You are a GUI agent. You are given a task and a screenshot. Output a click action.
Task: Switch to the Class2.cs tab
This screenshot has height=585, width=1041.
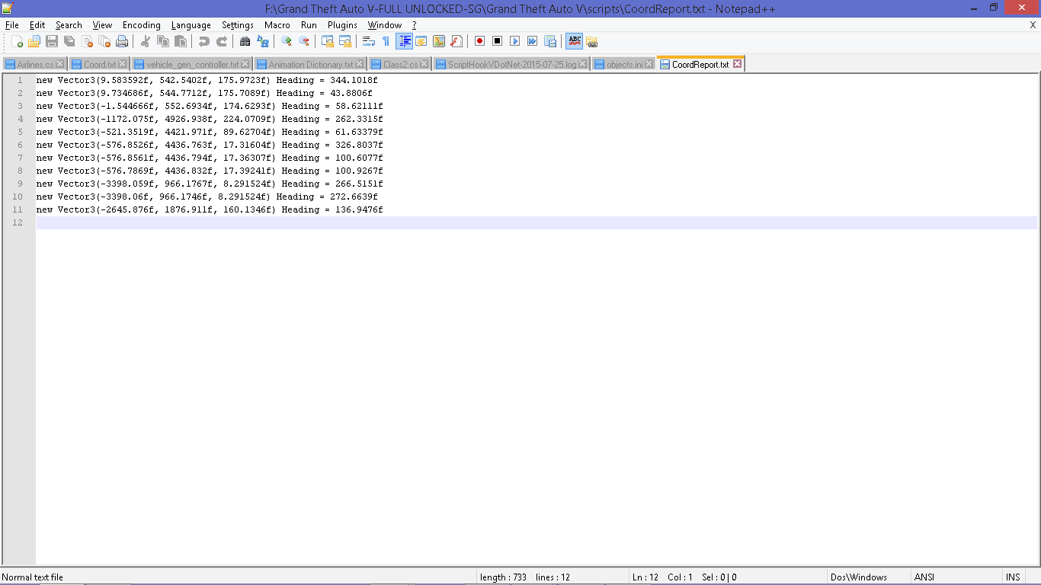point(400,65)
